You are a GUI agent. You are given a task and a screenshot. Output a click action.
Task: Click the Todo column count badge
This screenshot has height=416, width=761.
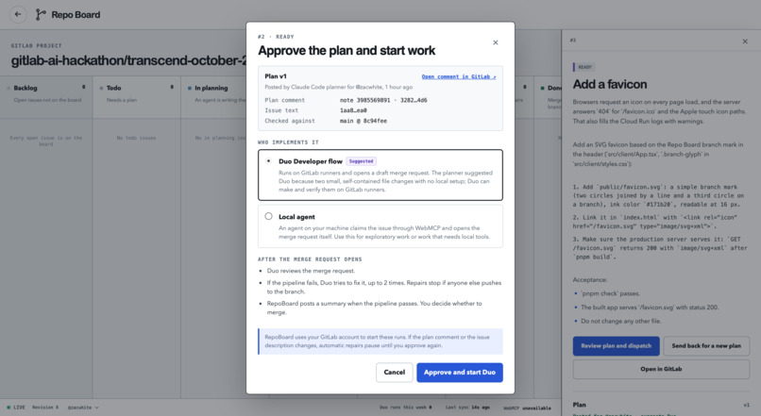coord(172,88)
